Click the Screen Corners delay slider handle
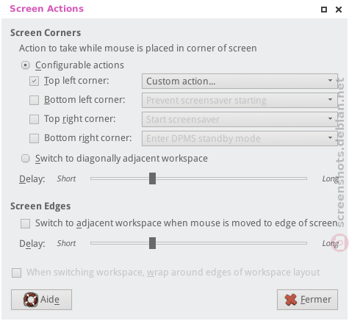Screen dimensions: 349x321 [x=152, y=178]
